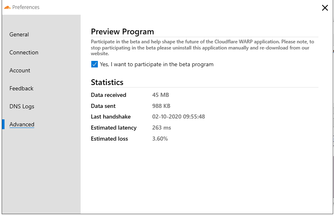Open the General preferences tab
Viewport: 334px width, 215px height.
point(19,34)
